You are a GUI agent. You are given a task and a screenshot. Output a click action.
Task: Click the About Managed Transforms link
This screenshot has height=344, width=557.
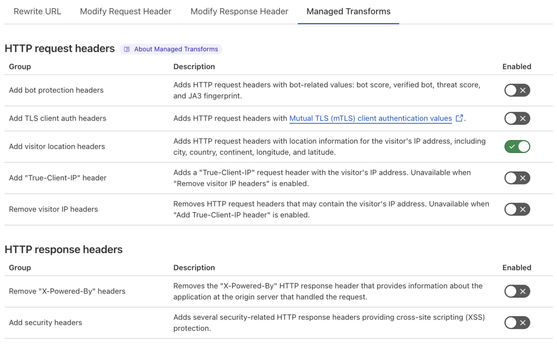click(x=176, y=49)
